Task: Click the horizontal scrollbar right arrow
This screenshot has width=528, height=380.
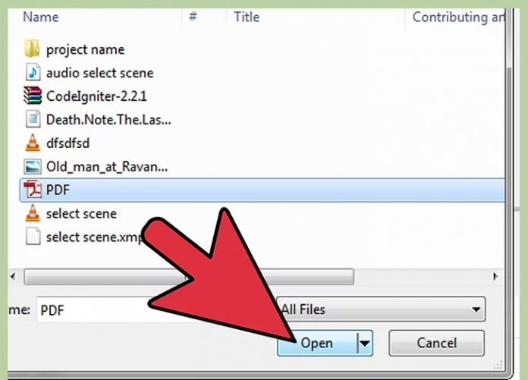Action: (x=495, y=277)
